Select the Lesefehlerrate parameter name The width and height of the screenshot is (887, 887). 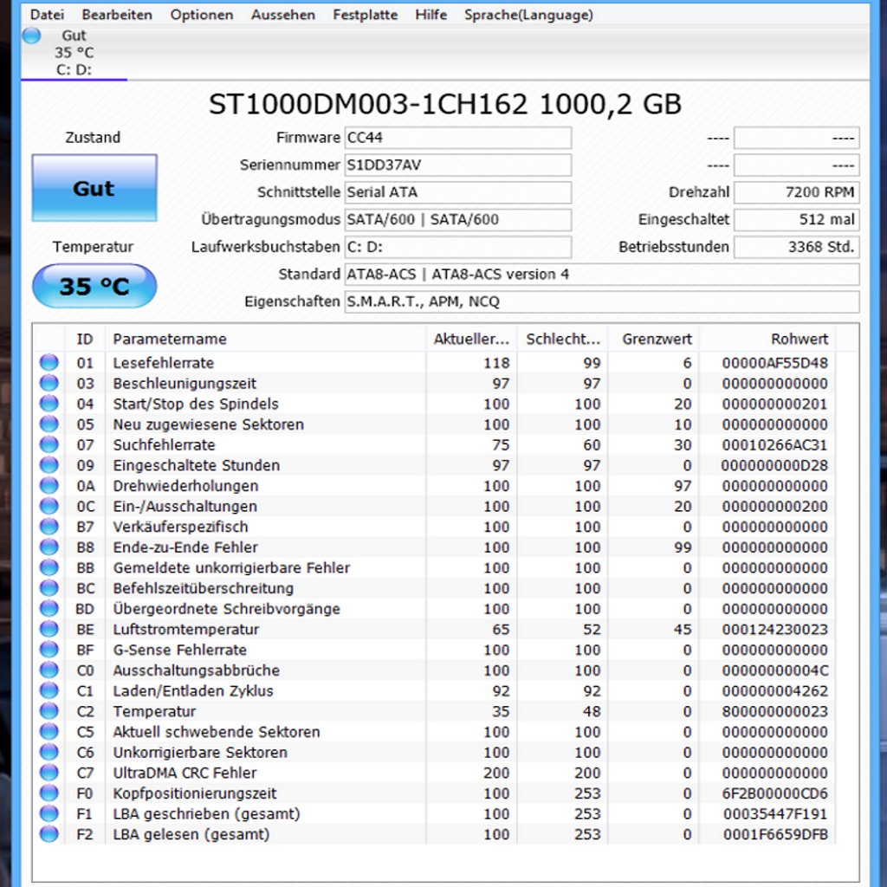(x=164, y=363)
